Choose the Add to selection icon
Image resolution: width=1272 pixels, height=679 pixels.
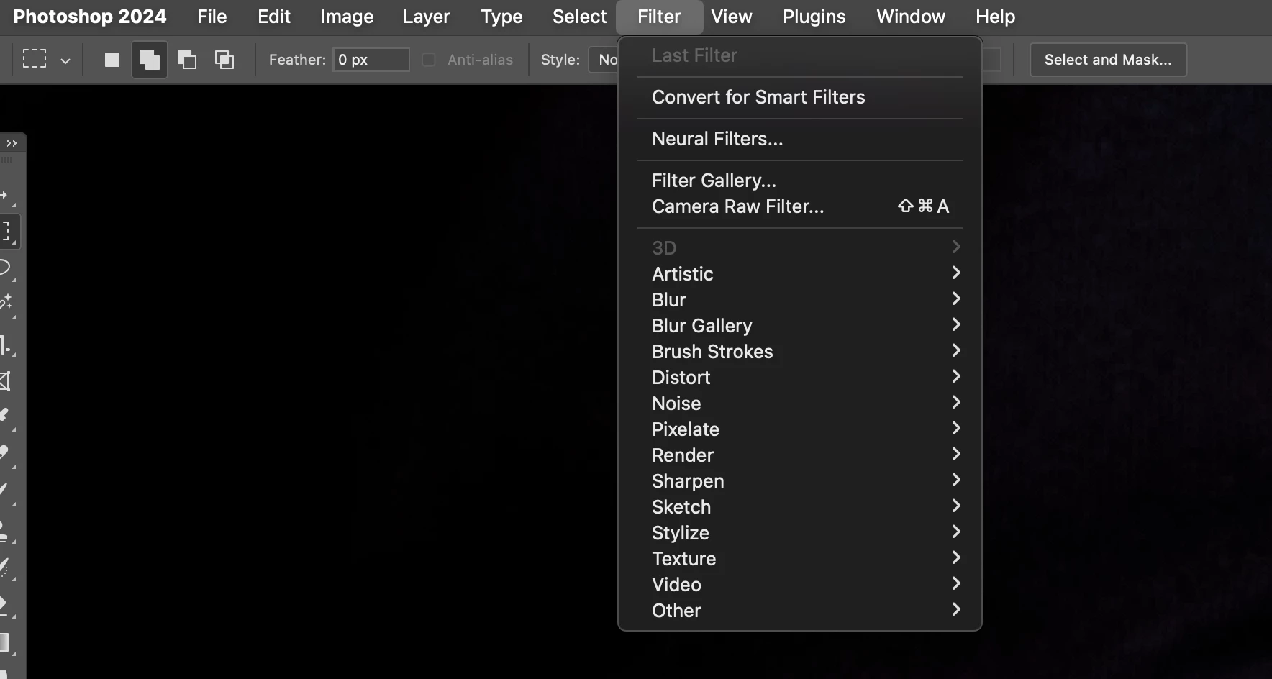click(150, 60)
